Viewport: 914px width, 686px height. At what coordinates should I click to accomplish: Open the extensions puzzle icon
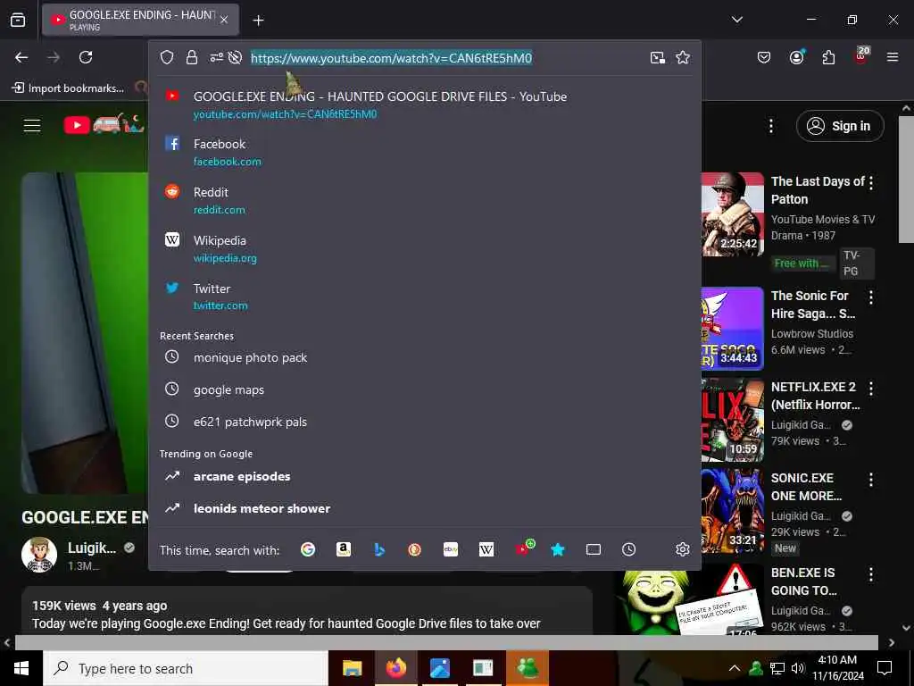[x=828, y=57]
